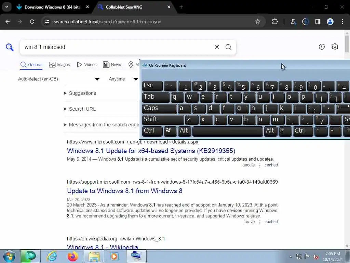Open the Chrome three-dot menu
This screenshot has height=263, width=350.
coord(342,22)
